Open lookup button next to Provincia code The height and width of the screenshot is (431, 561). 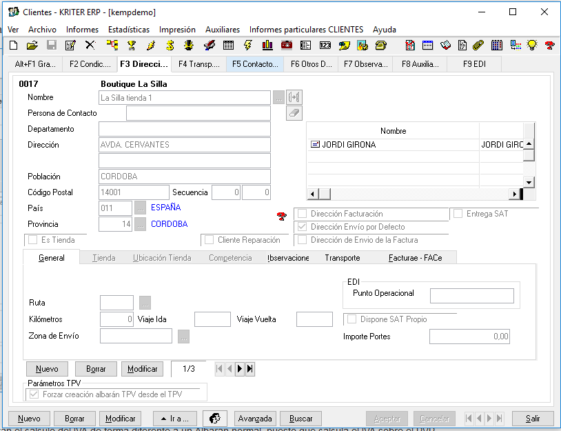[x=141, y=224]
